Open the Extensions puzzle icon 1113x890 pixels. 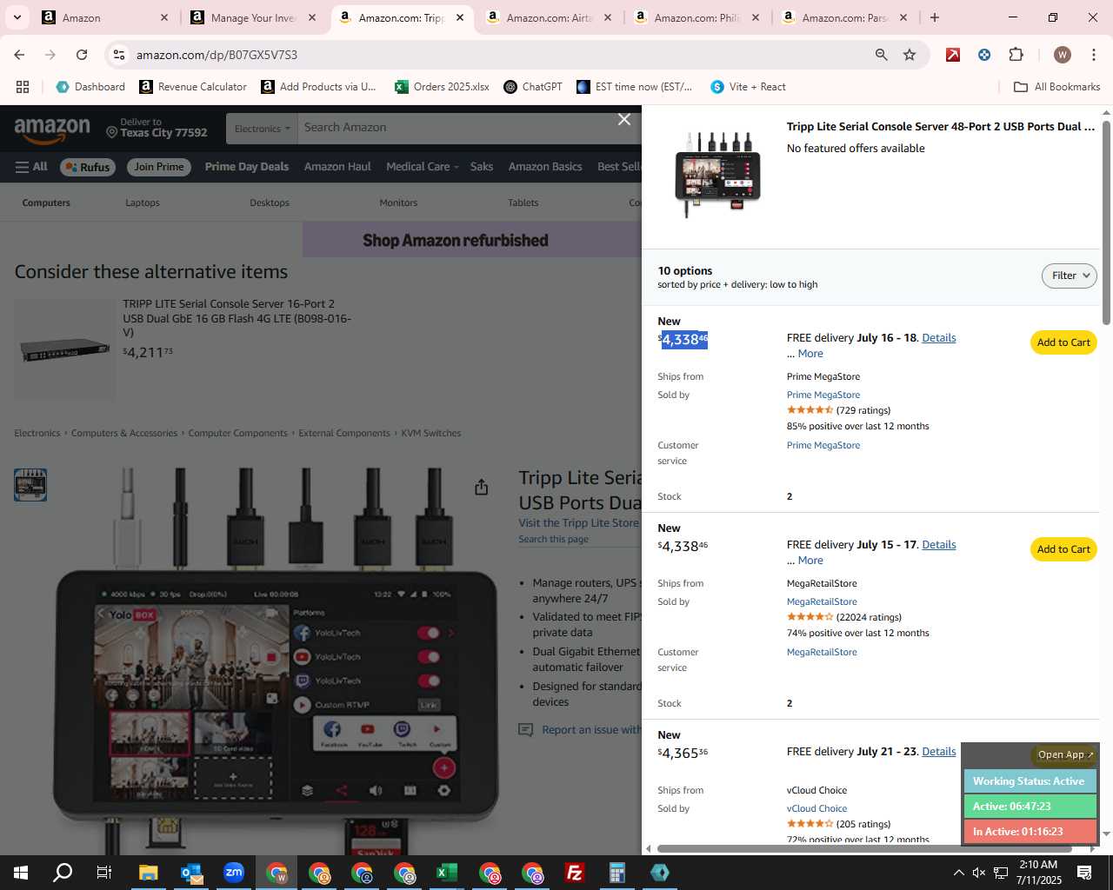[x=1016, y=55]
